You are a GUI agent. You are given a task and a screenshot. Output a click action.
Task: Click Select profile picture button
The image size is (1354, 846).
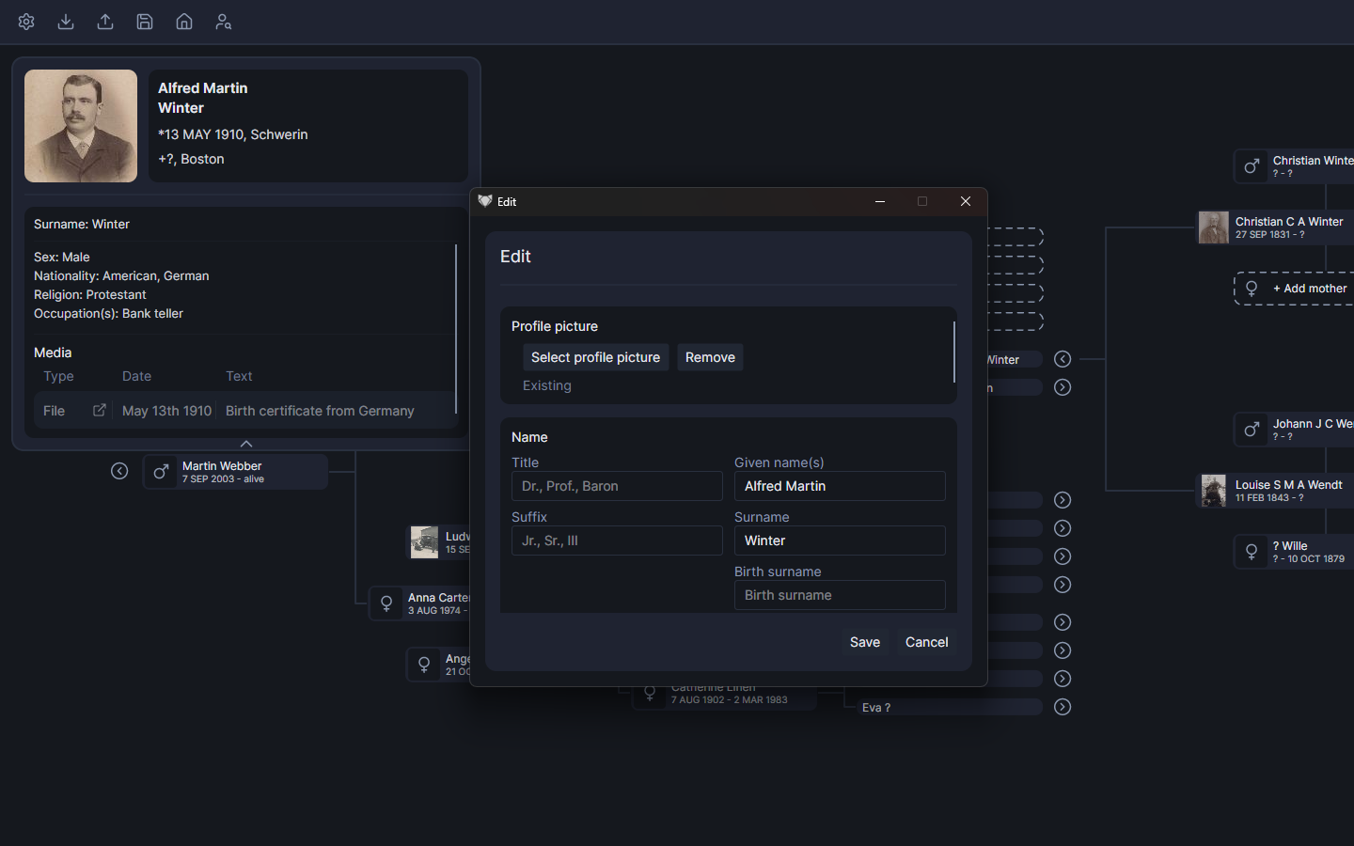tap(595, 357)
